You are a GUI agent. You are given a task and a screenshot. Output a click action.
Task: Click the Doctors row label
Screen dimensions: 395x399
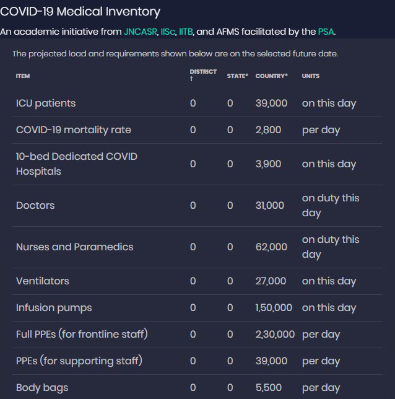click(35, 205)
